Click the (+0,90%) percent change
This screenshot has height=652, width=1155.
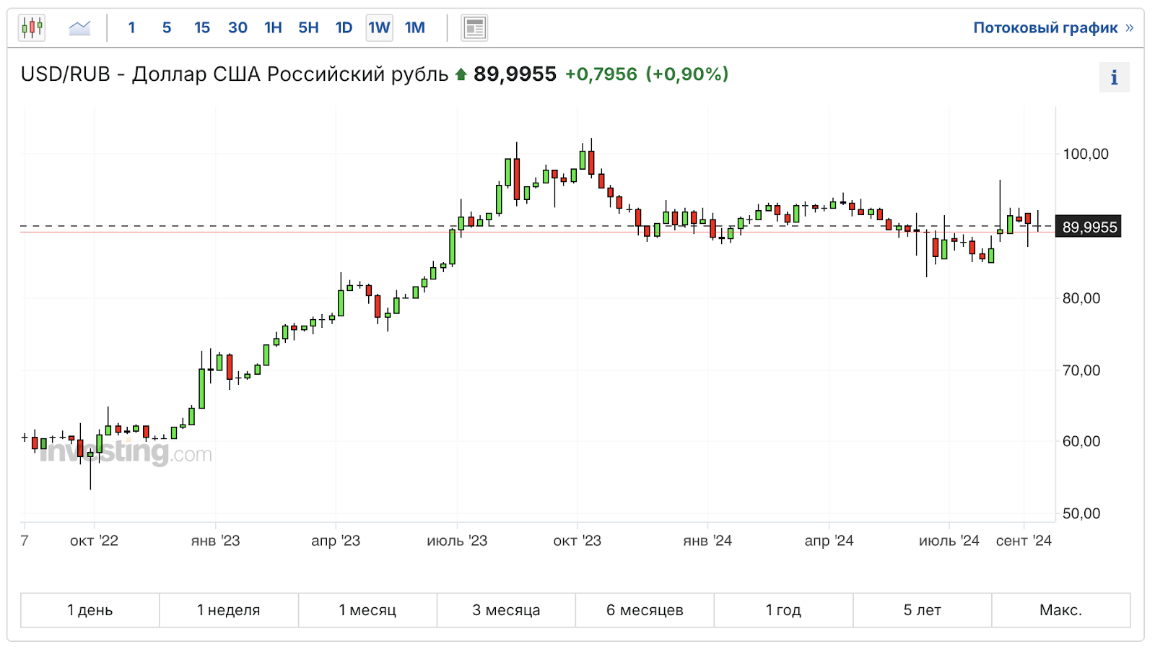coord(687,74)
